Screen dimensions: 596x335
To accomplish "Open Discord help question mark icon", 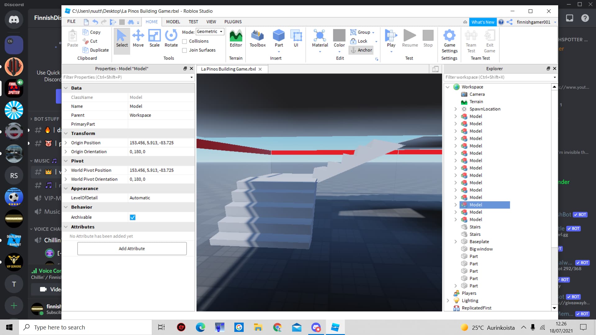I will (585, 18).
